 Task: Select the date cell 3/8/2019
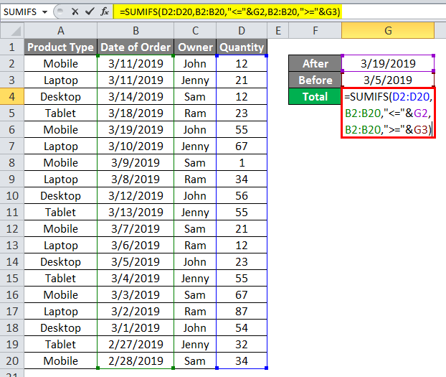coord(136,180)
